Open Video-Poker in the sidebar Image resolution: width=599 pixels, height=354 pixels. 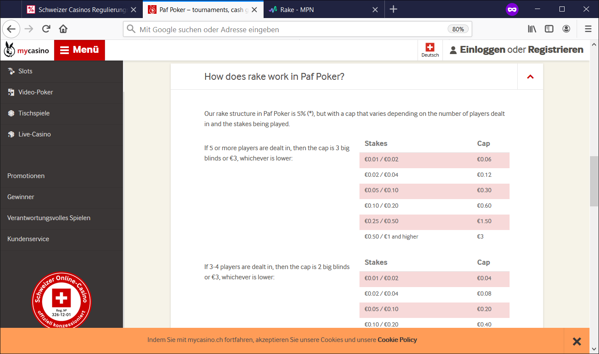click(61, 92)
